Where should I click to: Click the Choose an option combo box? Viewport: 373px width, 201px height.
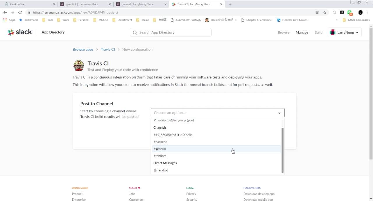(218, 113)
